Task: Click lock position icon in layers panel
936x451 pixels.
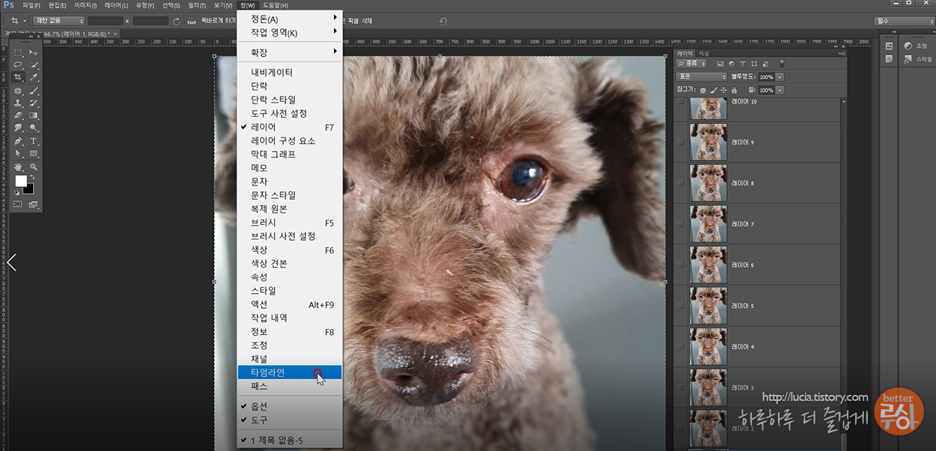Action: (x=723, y=90)
